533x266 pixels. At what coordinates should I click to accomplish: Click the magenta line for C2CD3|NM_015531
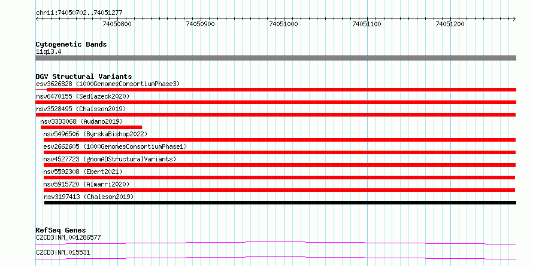275,258
